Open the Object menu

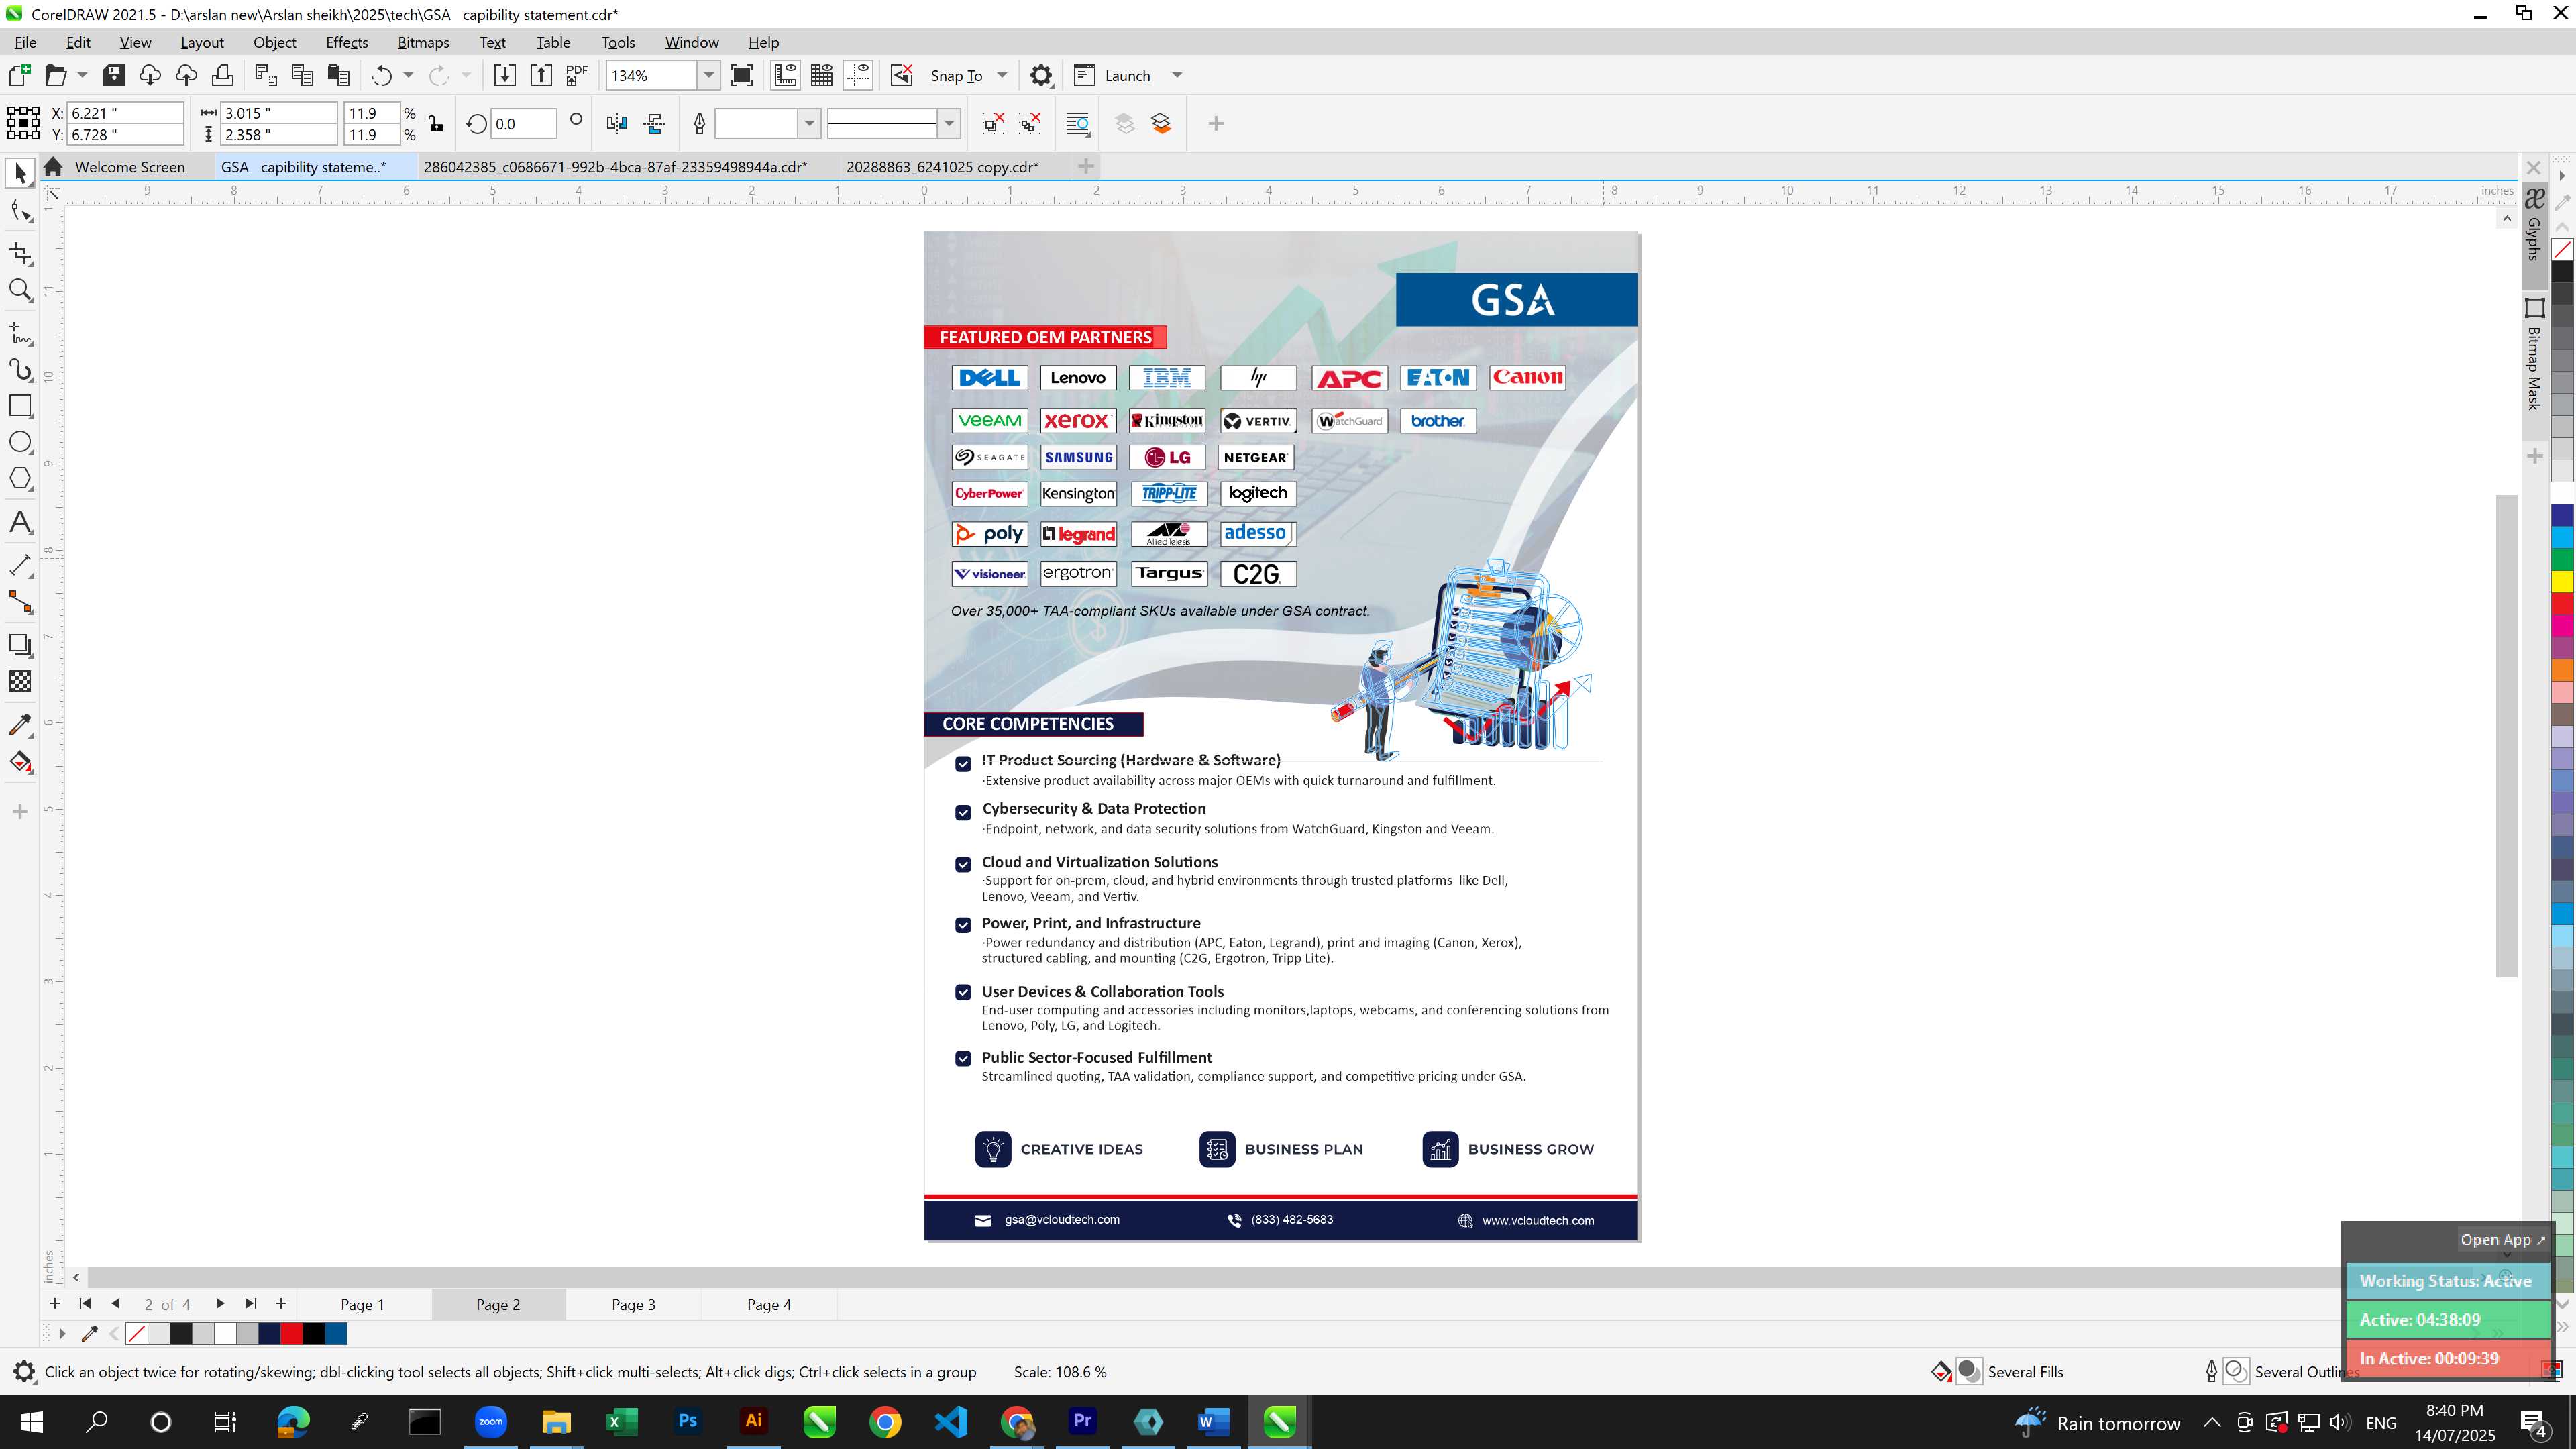(274, 42)
